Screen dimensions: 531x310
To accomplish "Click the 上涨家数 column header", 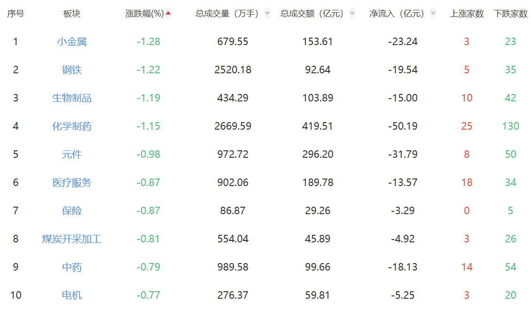I will 467,14.
